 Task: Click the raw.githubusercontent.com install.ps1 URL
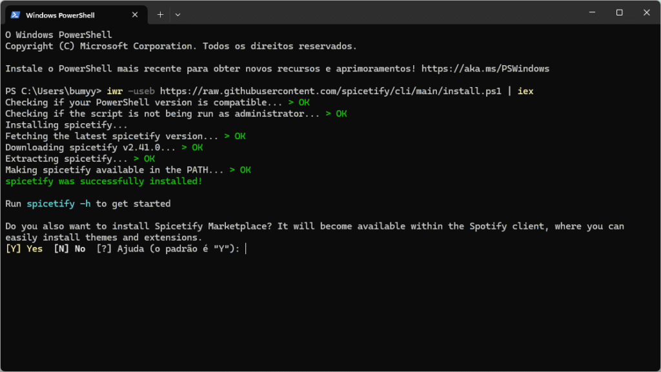330,92
